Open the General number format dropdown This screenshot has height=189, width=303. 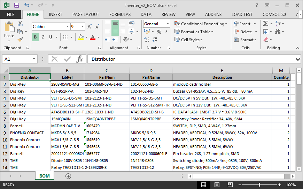[168, 24]
